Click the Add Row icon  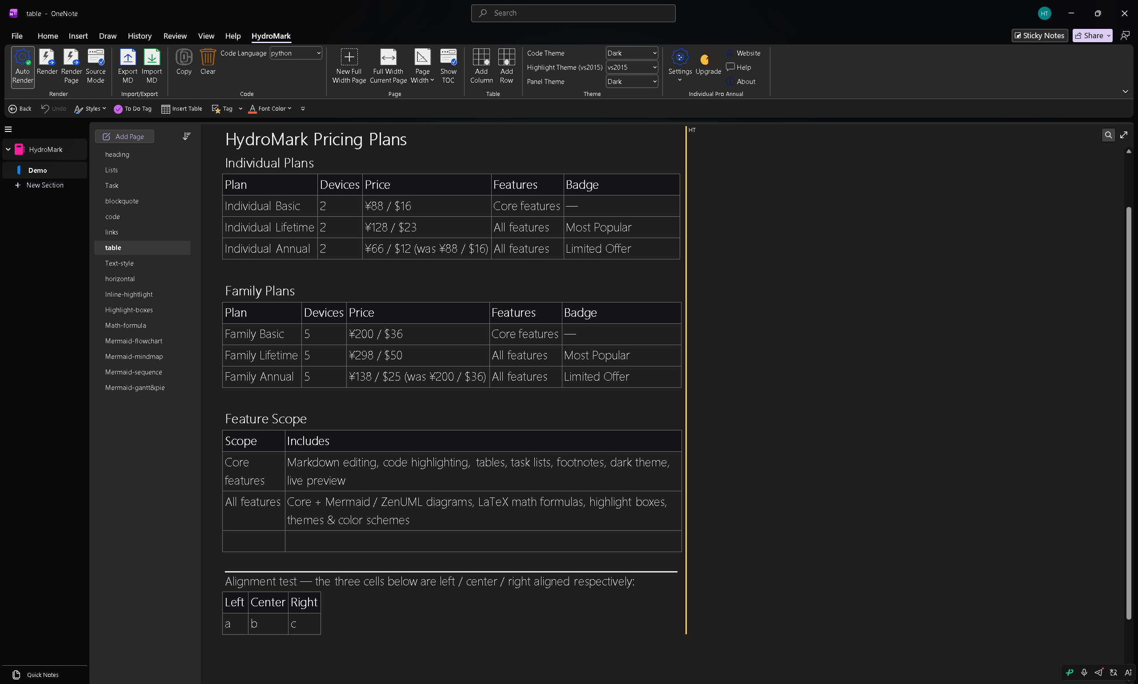pyautogui.click(x=506, y=66)
